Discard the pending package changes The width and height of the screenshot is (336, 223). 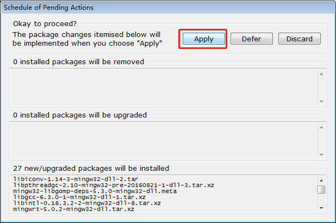point(299,39)
